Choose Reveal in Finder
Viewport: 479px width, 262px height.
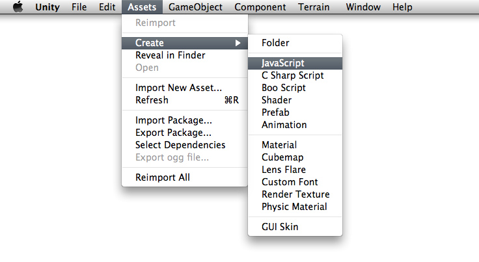pyautogui.click(x=185, y=55)
